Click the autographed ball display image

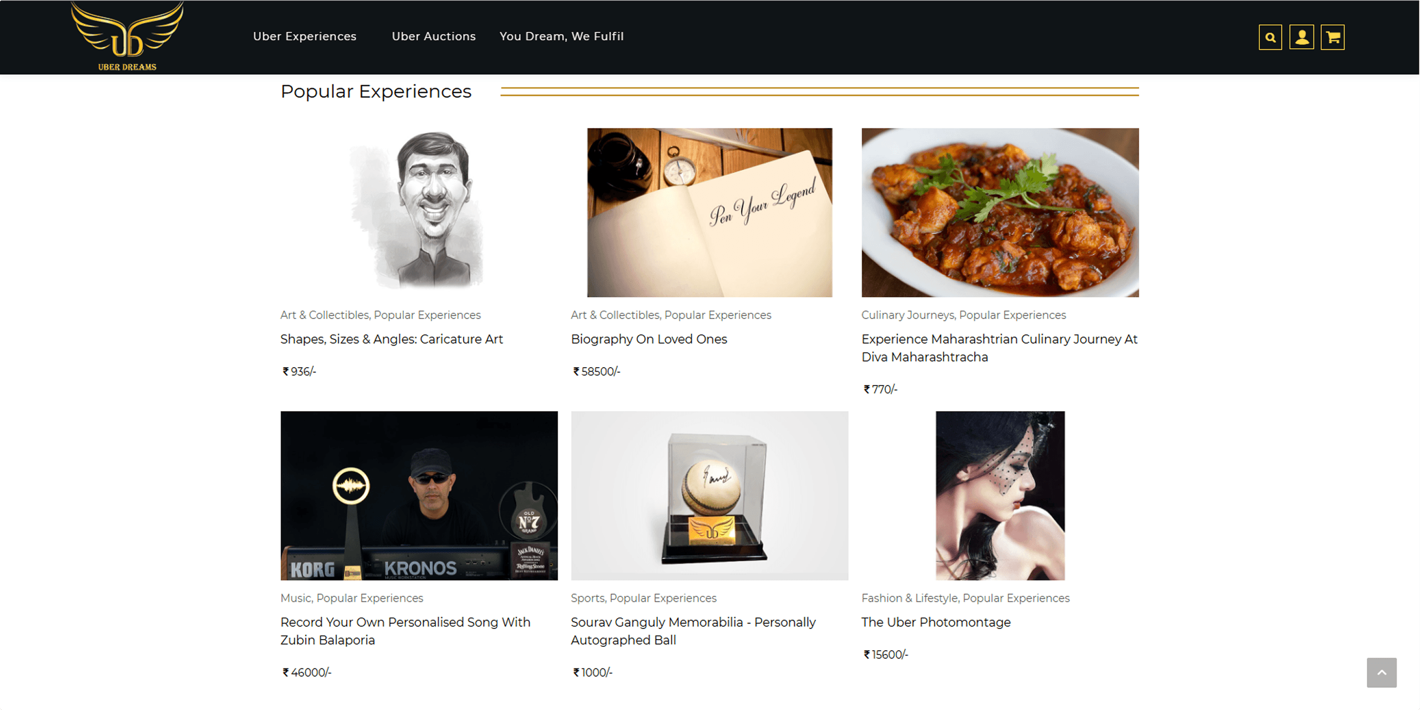click(709, 495)
